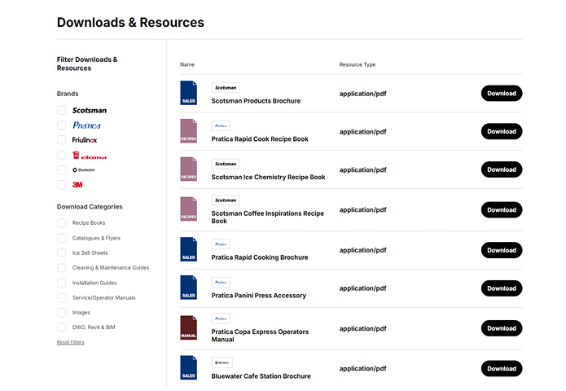Click the Resource Type column header
This screenshot has height=391, width=566.
[x=358, y=64]
